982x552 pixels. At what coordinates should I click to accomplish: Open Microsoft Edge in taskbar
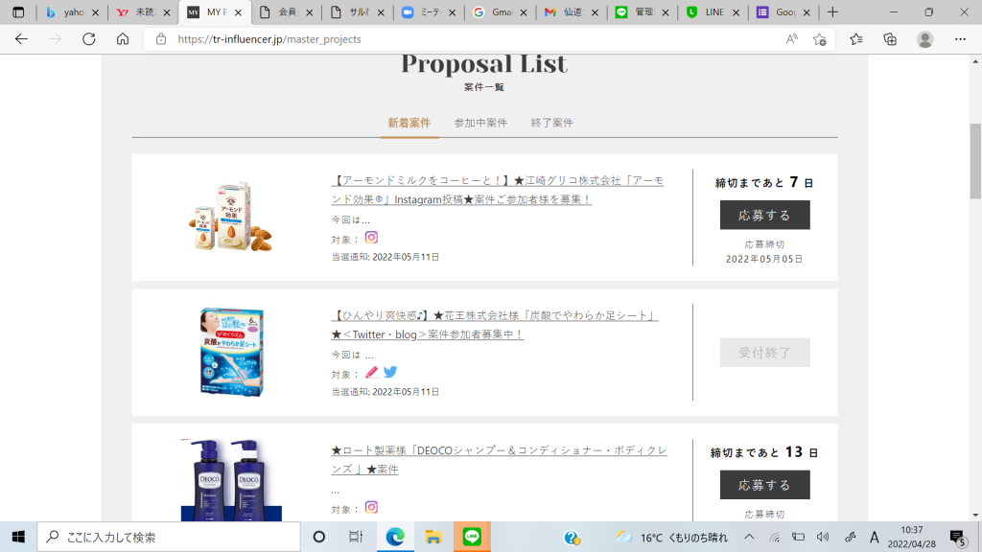coord(394,537)
